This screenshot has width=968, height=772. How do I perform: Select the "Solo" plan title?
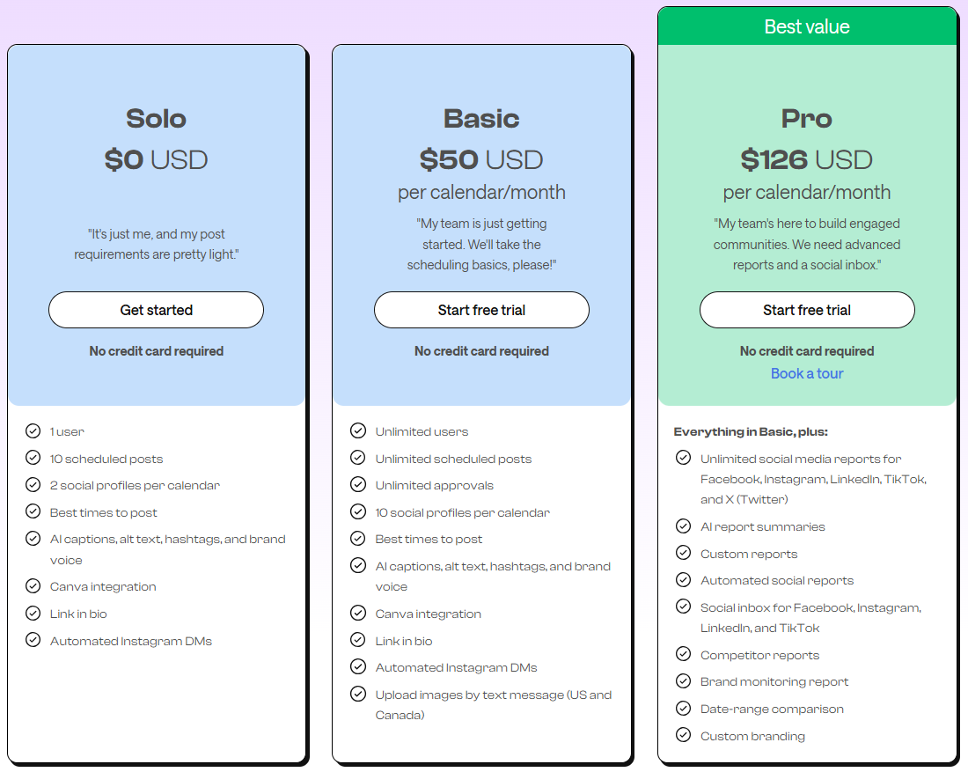pos(156,118)
